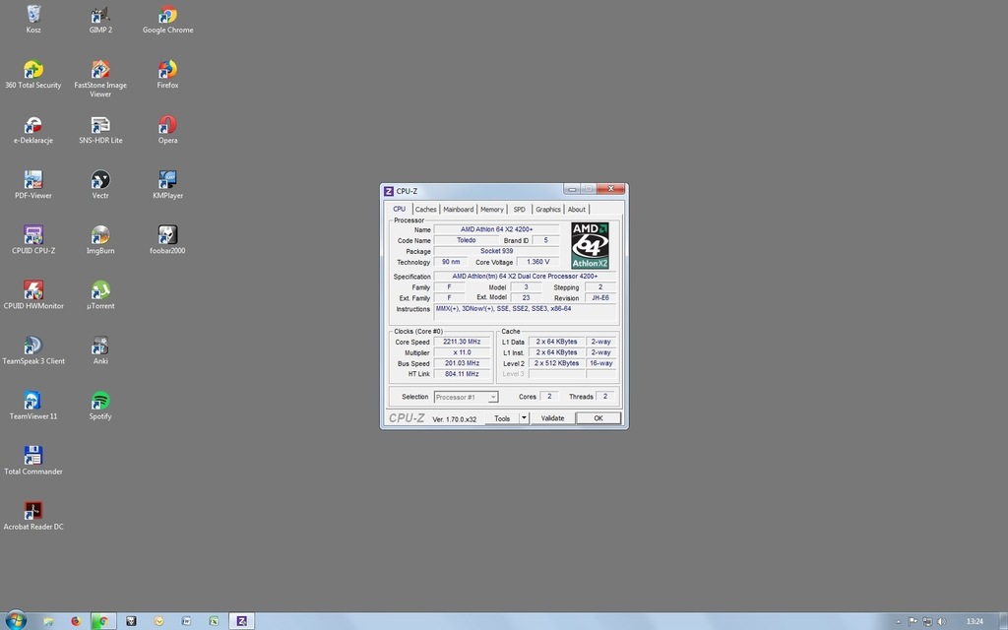Click the Package value 'Socket 939'
This screenshot has height=630, width=1008.
pyautogui.click(x=497, y=251)
